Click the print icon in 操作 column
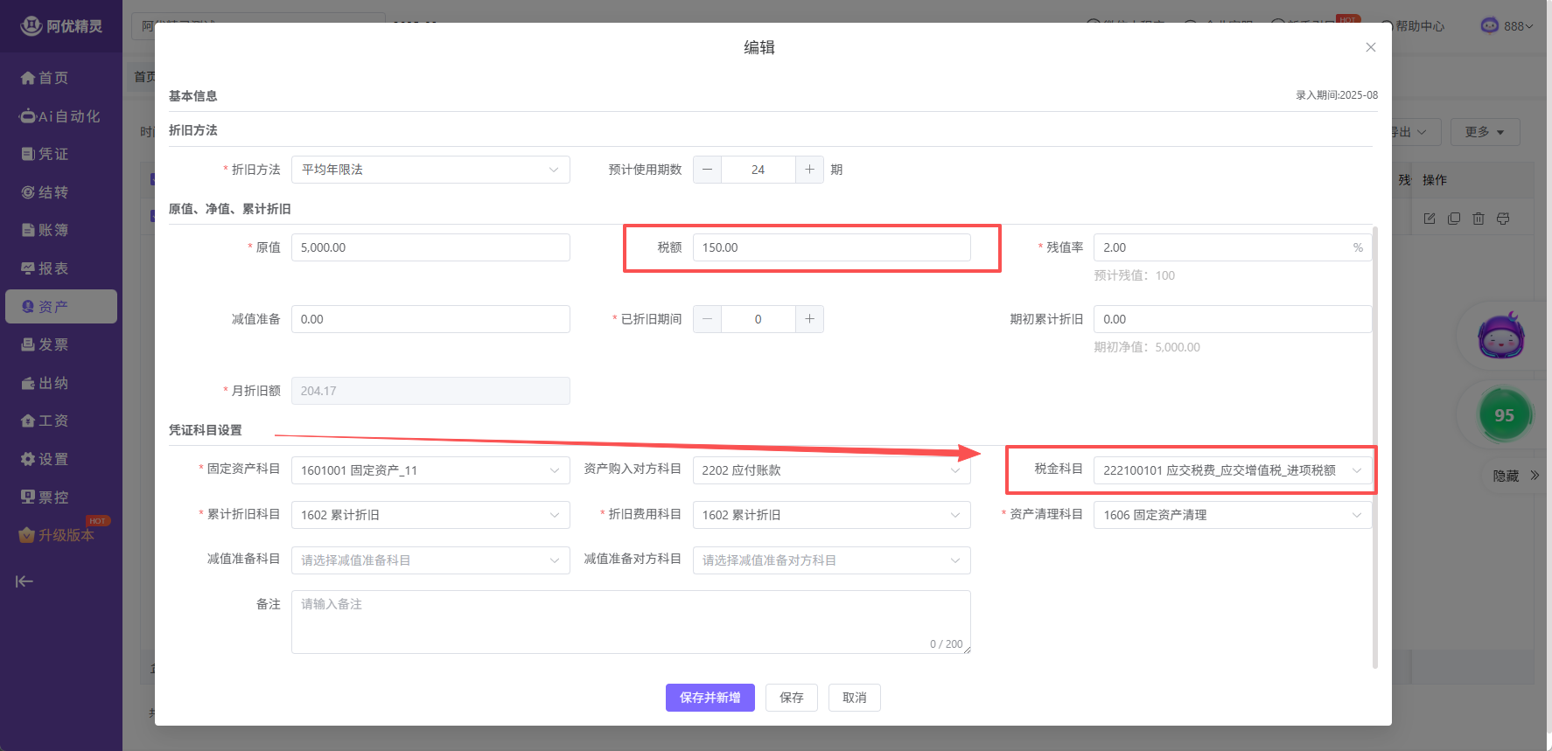Image resolution: width=1552 pixels, height=751 pixels. (1502, 219)
